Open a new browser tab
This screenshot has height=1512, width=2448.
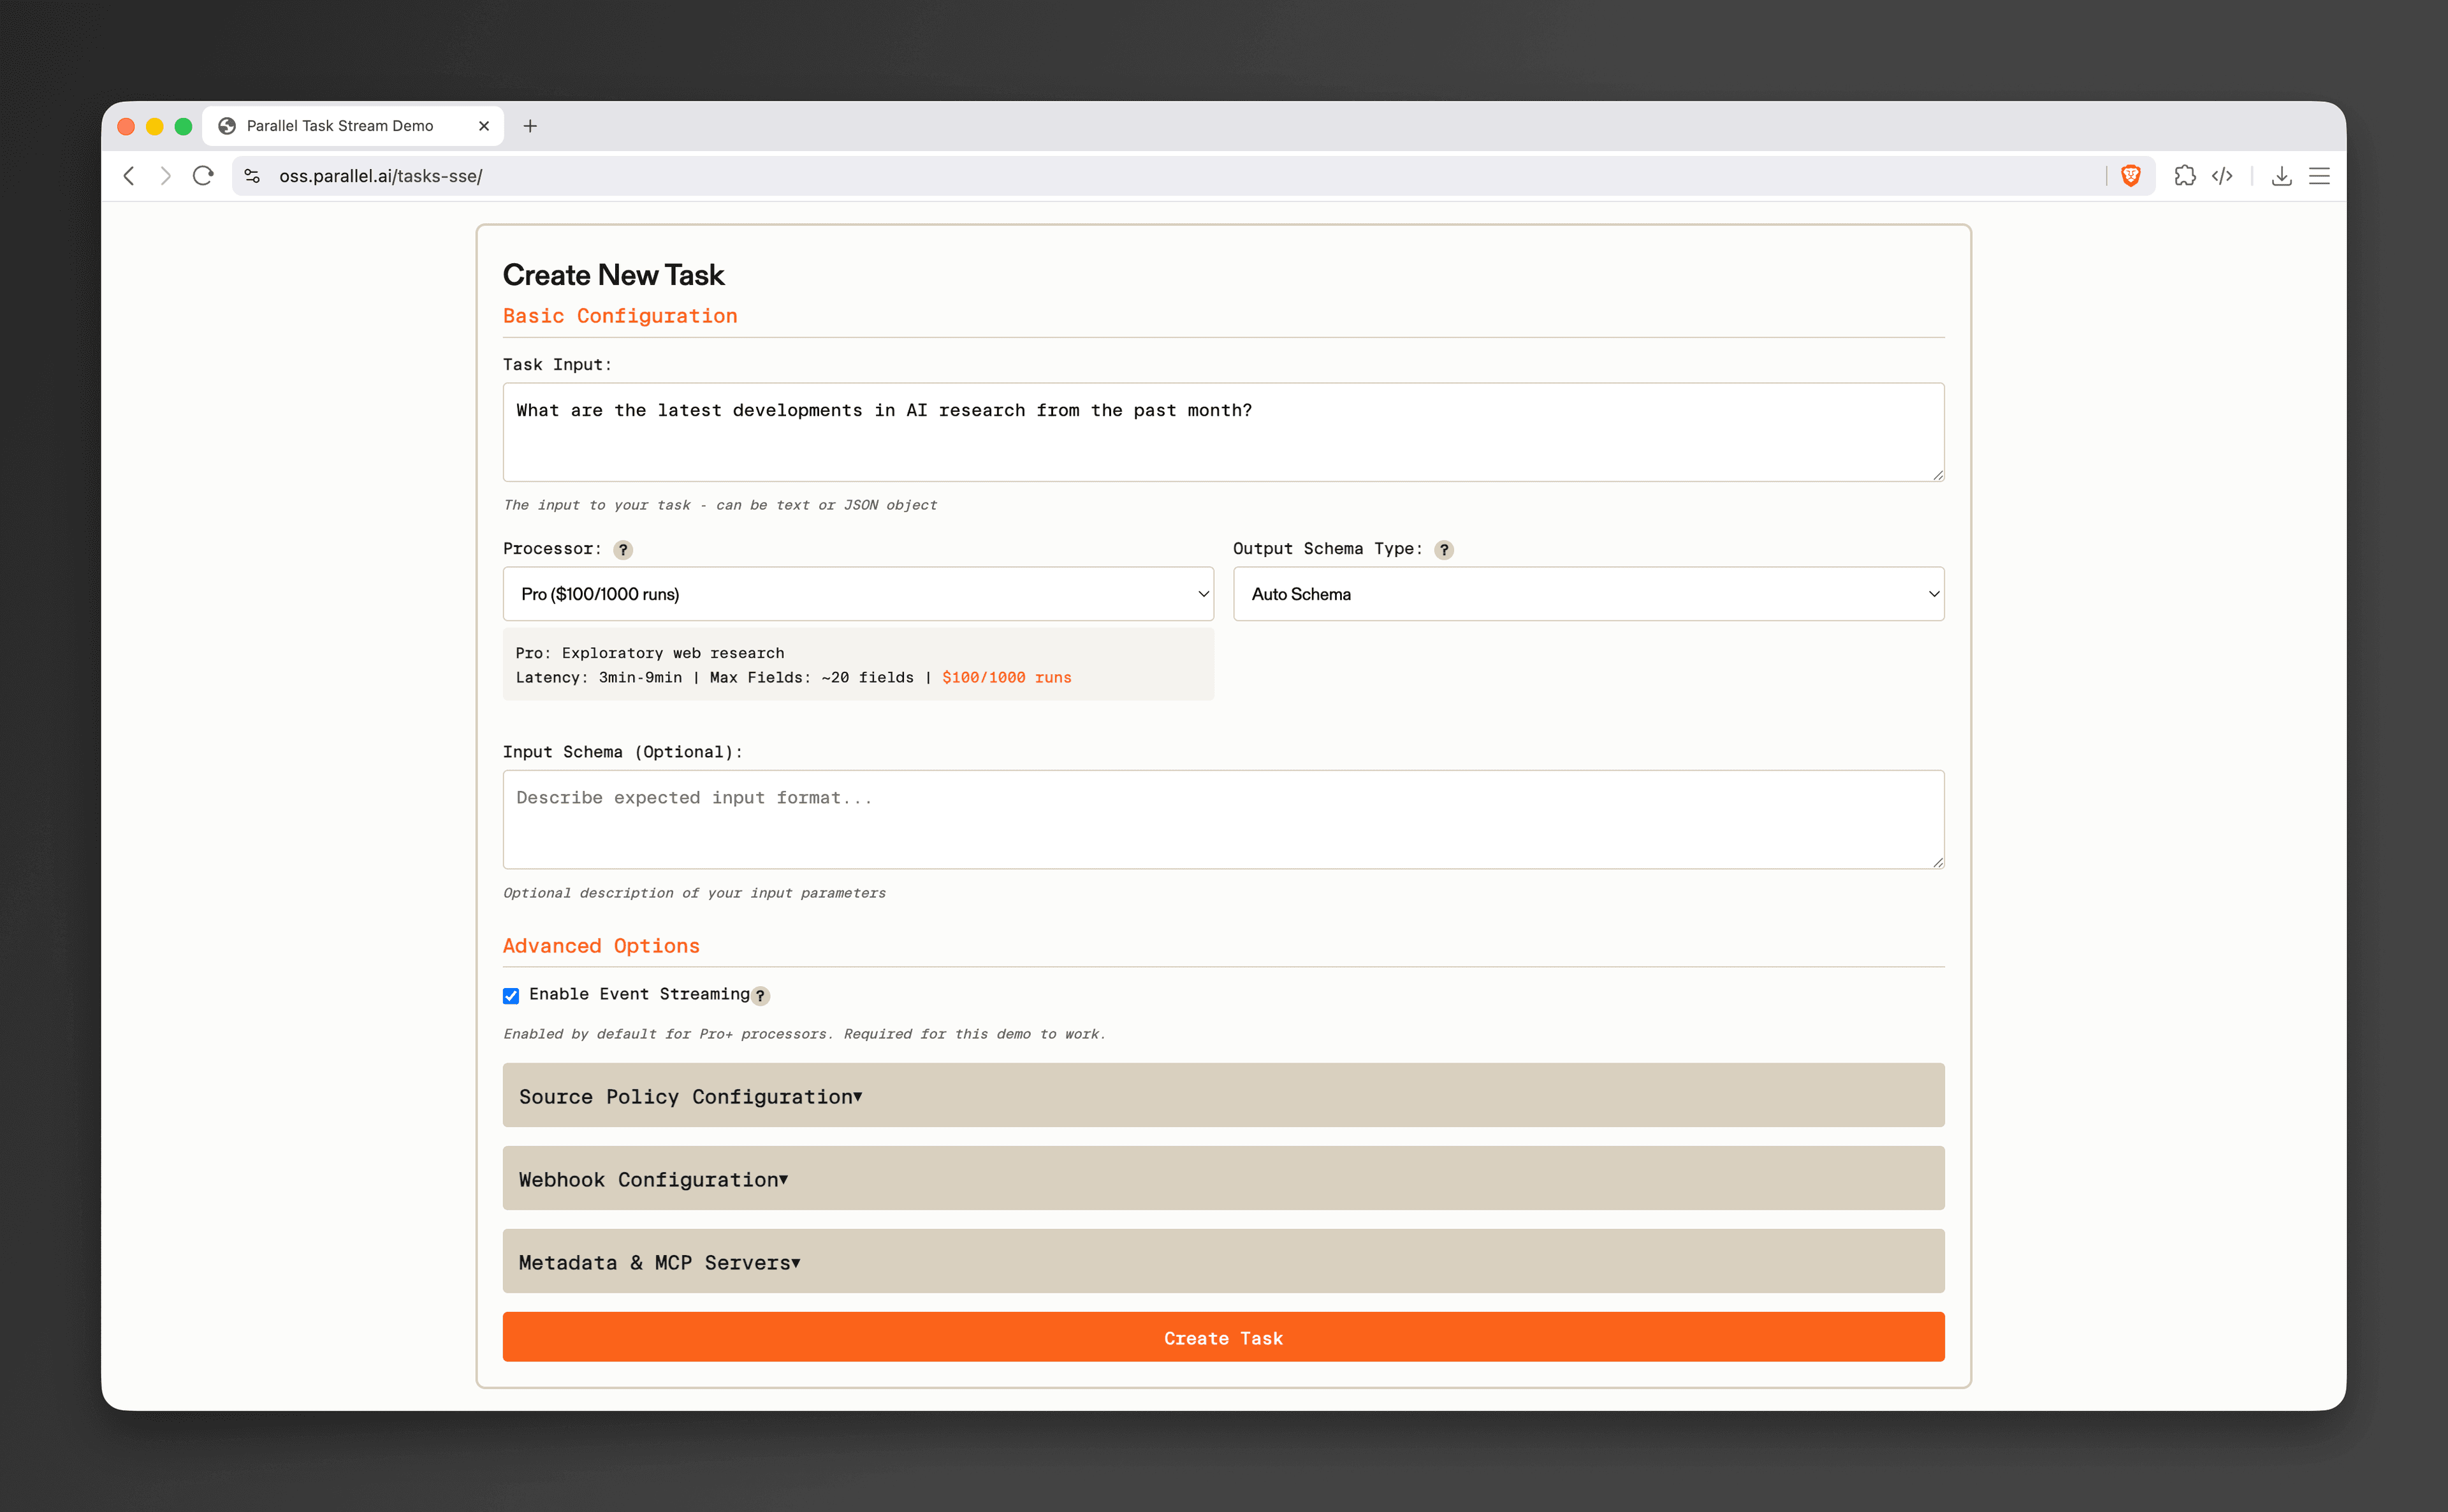tap(531, 125)
